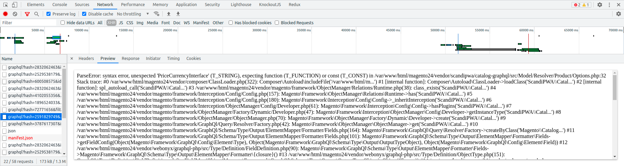
Task: Open the DevTools three-dot menu
Action: click(609, 5)
